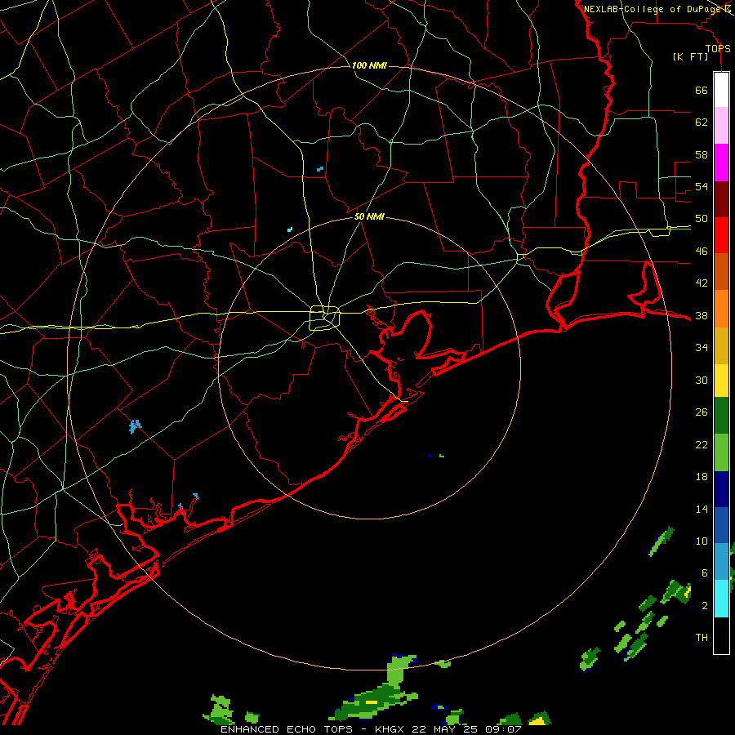Click the medium blue legend swatch

[721, 525]
